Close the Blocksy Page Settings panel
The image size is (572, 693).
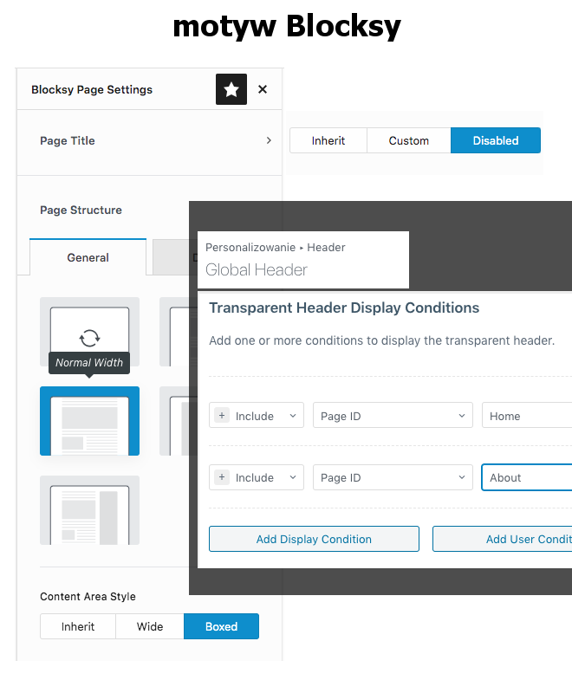[263, 89]
